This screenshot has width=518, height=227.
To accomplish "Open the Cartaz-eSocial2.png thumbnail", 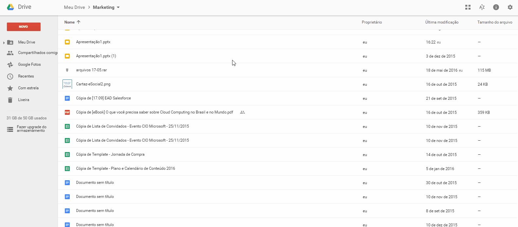I will [x=67, y=84].
